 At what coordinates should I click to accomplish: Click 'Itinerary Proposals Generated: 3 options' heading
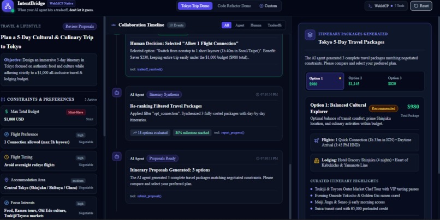tap(170, 170)
